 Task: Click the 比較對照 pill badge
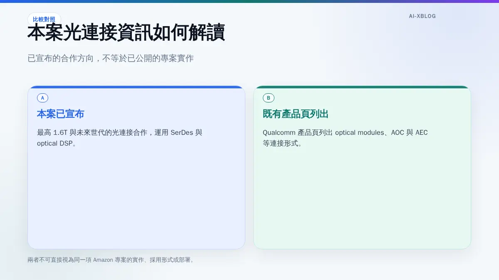44,19
